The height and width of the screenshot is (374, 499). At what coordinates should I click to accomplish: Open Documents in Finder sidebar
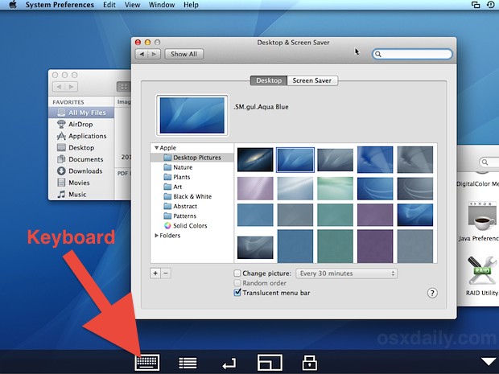coord(81,159)
